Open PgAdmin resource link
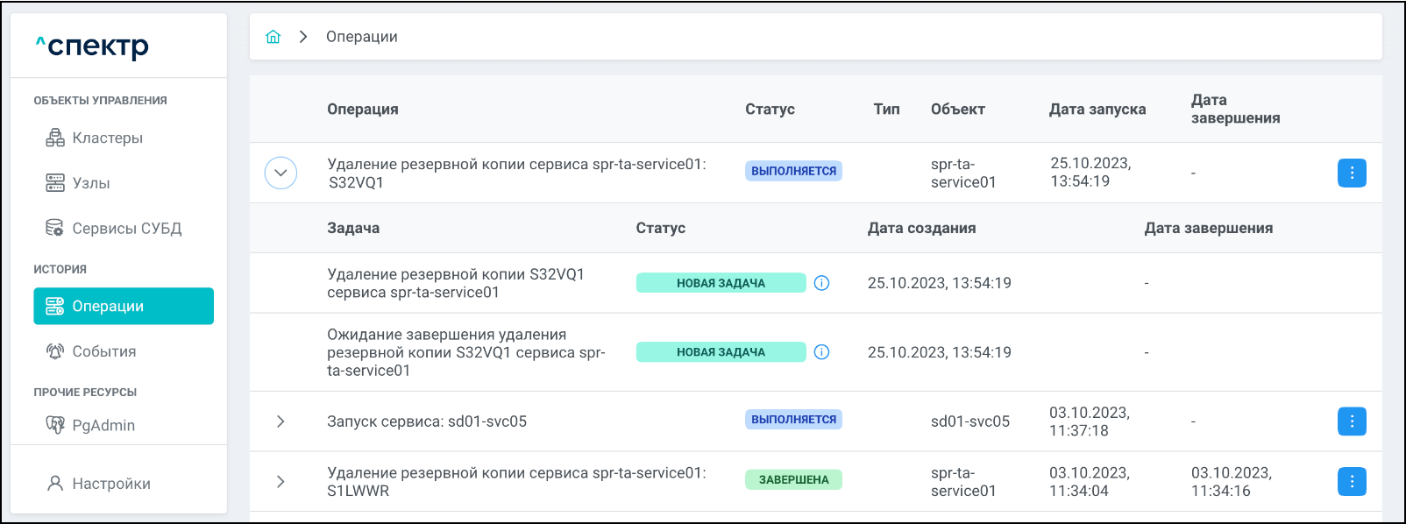 (x=103, y=425)
